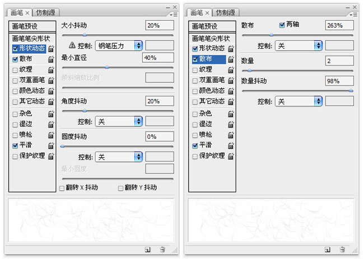The height and width of the screenshot is (259, 364).
Task: Click lock icon beside 形状动态 in left panel
Action: [51, 49]
